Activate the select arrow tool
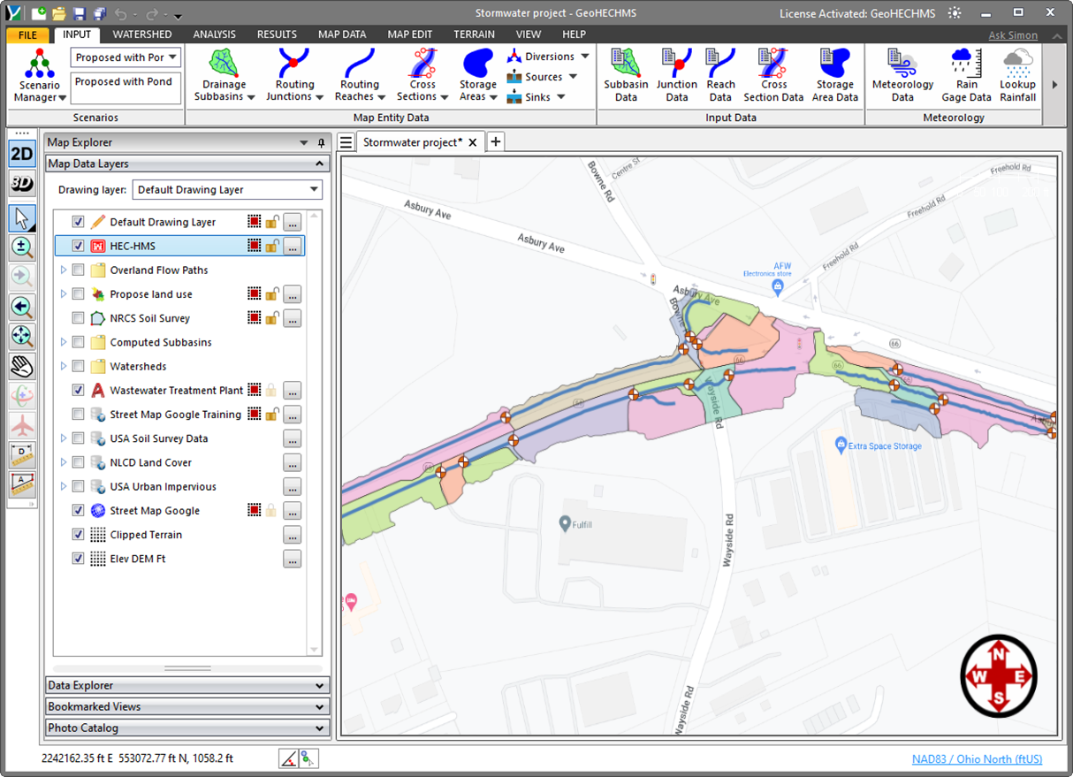This screenshot has width=1073, height=777. click(21, 218)
